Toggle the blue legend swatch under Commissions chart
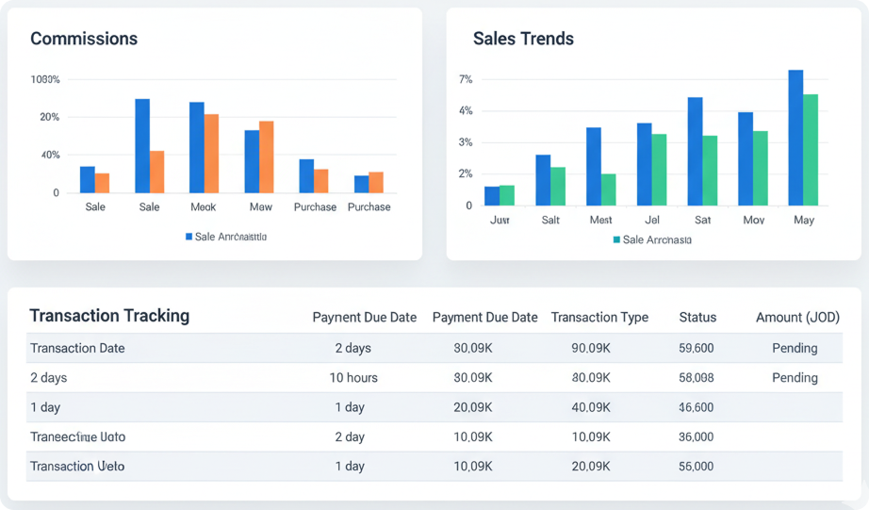This screenshot has height=510, width=869. pos(189,237)
